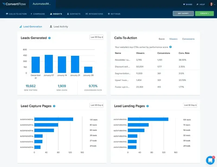Select the Conversions sort tab
Screen dimensions: 217x167
188,39
